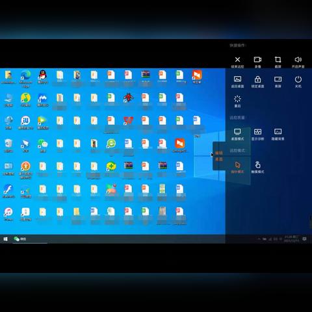Image resolution: width=312 pixels, height=312 pixels.
Task: Select the desktop mode quality option
Action: 237,134
